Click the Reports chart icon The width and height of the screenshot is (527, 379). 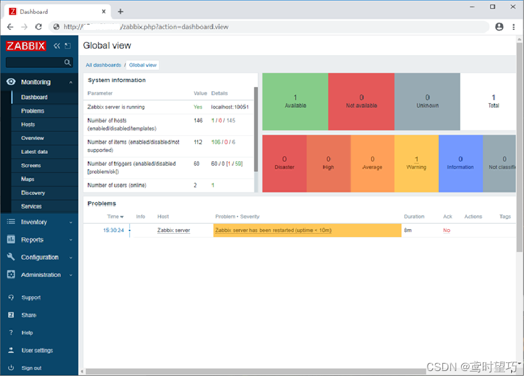coord(11,240)
